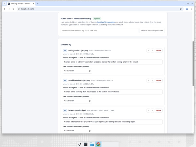
Task: Go back in browser history
Action: click(x=5, y=9)
